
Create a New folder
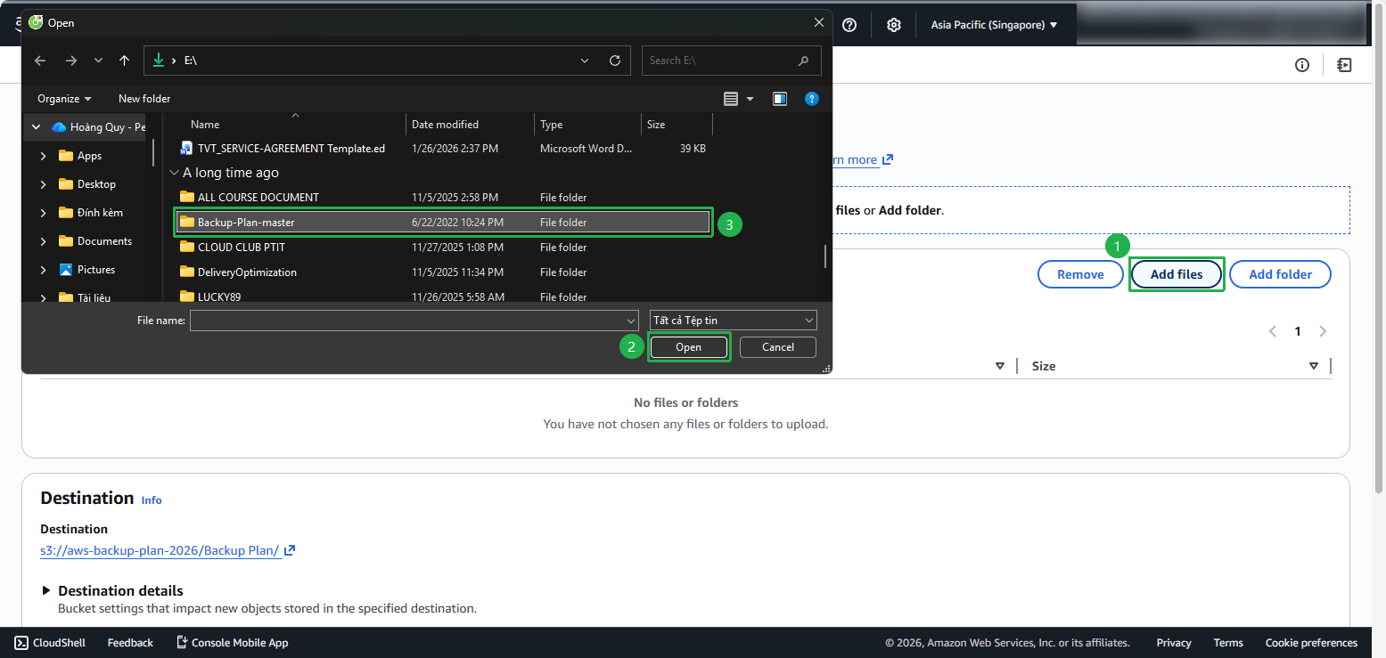point(144,99)
